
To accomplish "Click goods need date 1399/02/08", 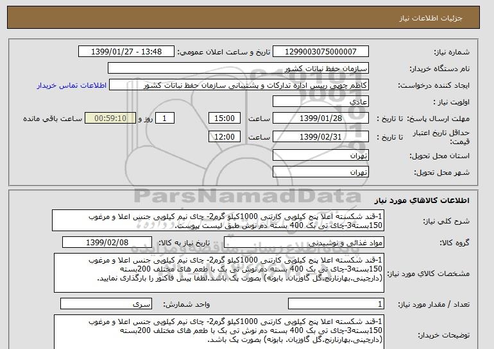I will (x=107, y=243).
